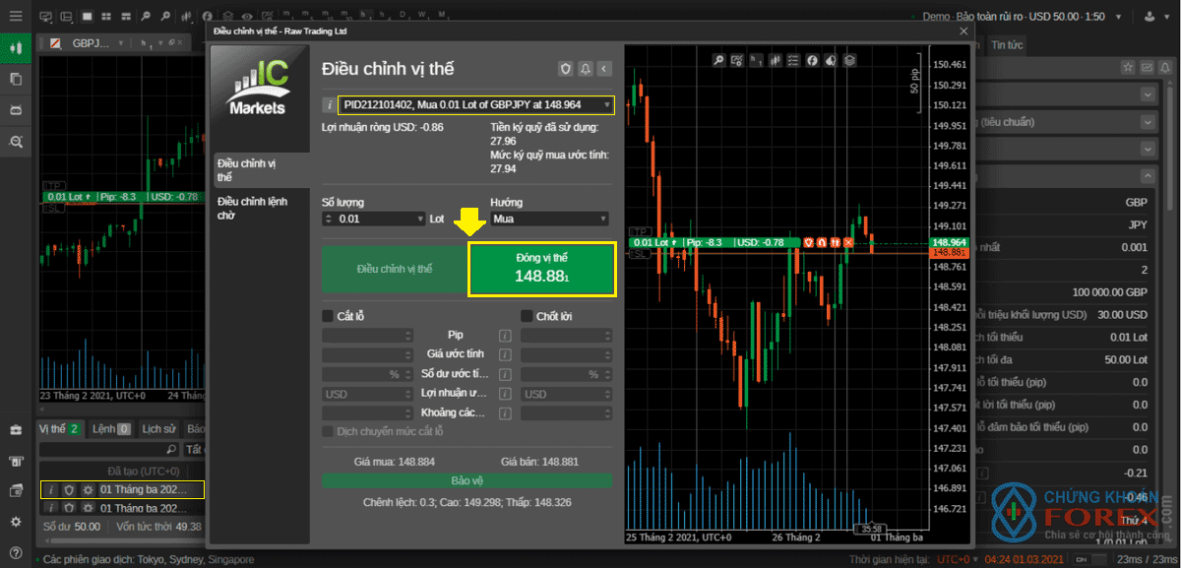Screen dimensions: 1181x568
Task: Open the Tin tức tab in right panel
Action: pyautogui.click(x=1007, y=45)
